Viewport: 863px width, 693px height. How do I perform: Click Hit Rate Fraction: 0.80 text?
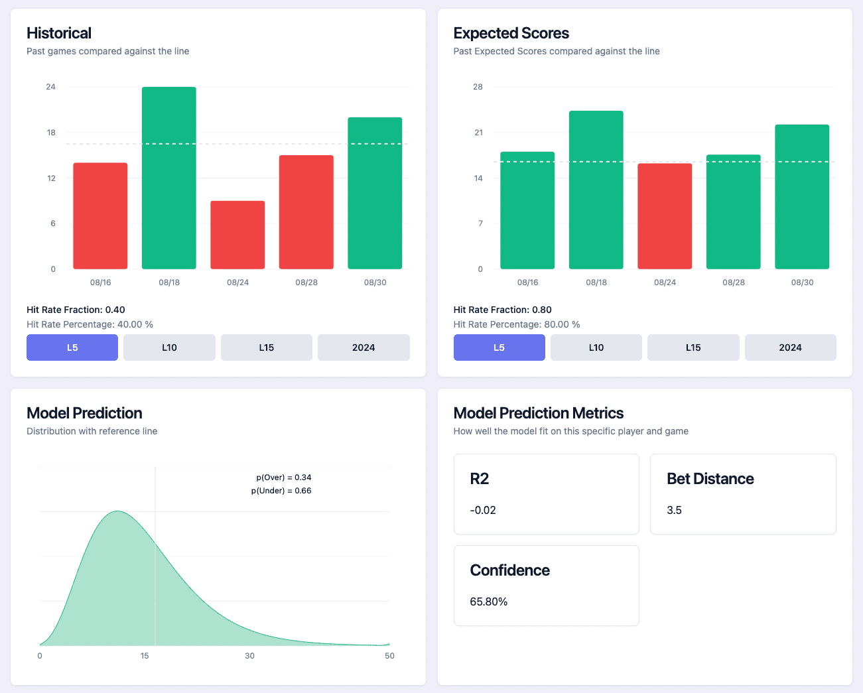[503, 310]
